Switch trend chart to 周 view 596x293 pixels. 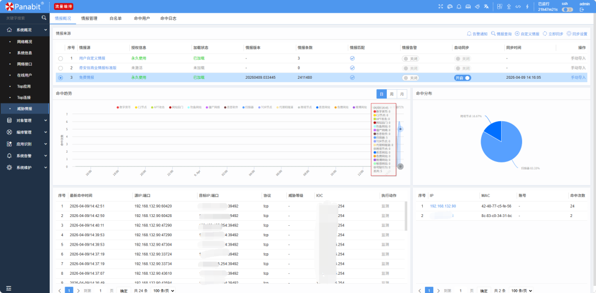(x=391, y=94)
